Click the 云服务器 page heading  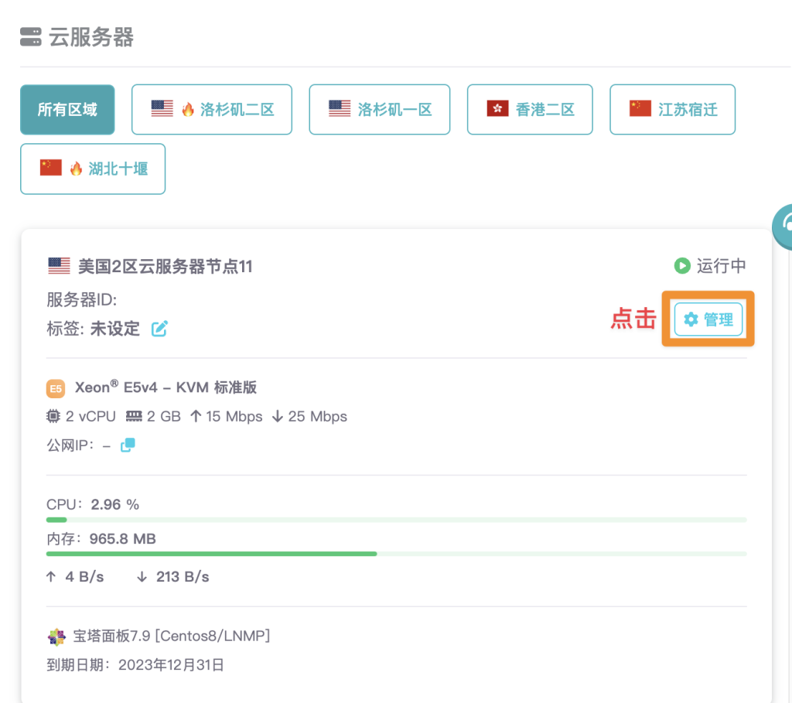pyautogui.click(x=91, y=37)
